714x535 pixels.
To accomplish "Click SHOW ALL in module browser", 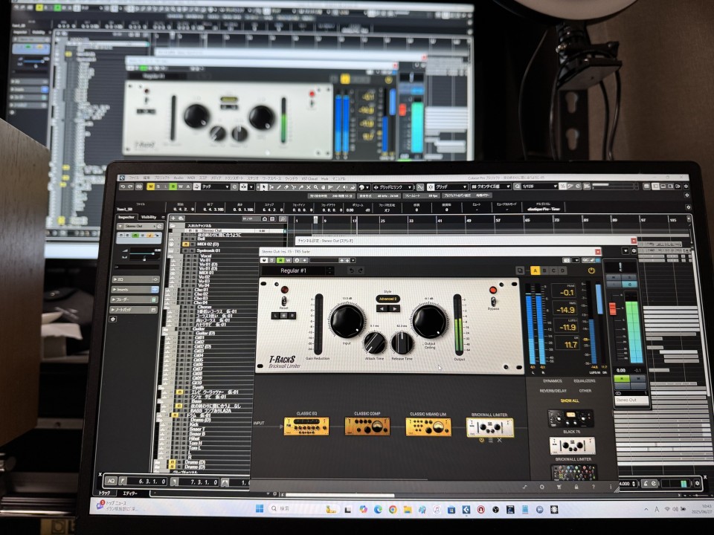I will click(569, 401).
